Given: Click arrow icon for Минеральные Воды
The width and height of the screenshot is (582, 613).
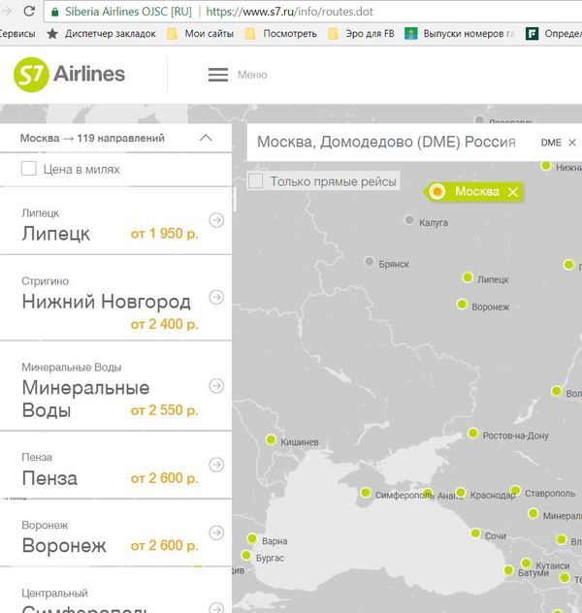Looking at the screenshot, I should 216,386.
